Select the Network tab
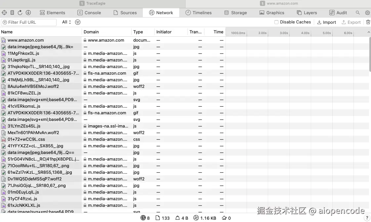The image size is (371, 222). [161, 13]
